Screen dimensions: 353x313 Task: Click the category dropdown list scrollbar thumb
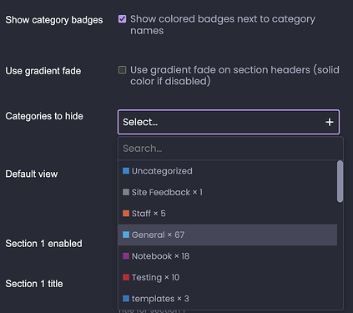pos(340,181)
